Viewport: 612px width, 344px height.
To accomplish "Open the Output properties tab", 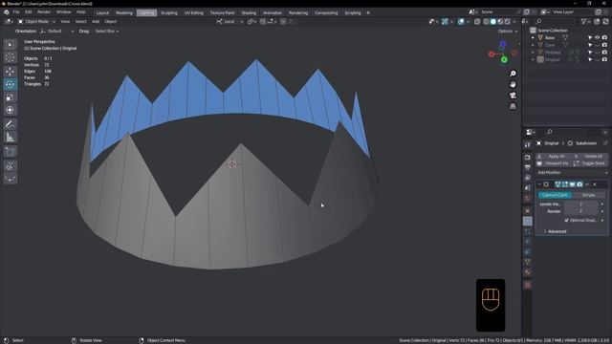I will (528, 167).
